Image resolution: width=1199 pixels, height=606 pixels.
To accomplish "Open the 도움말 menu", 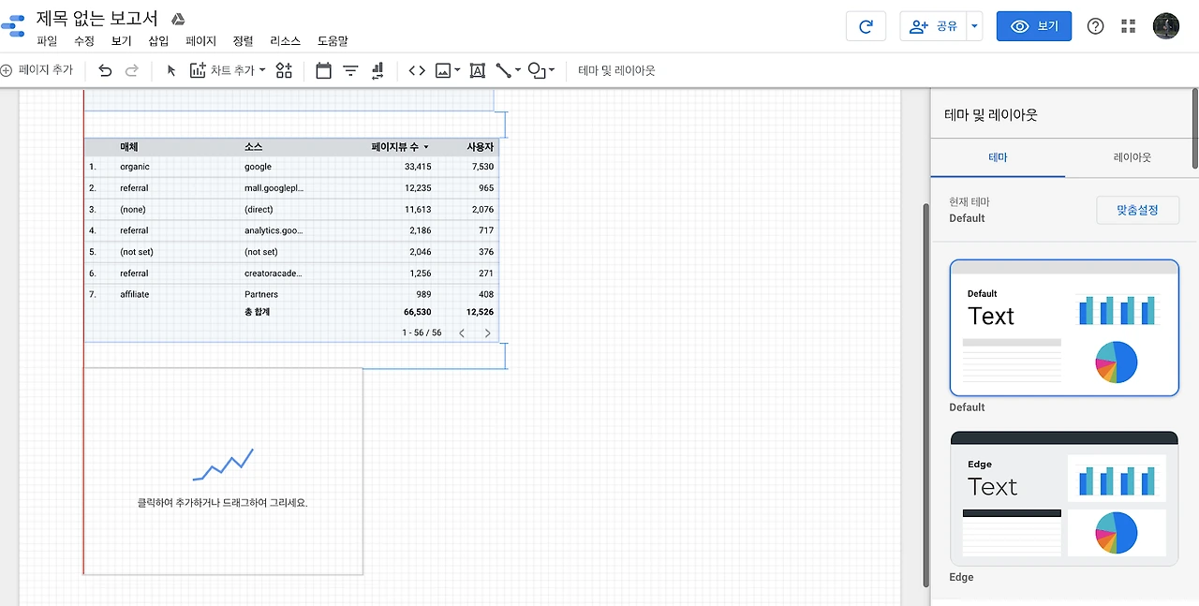I will (333, 41).
